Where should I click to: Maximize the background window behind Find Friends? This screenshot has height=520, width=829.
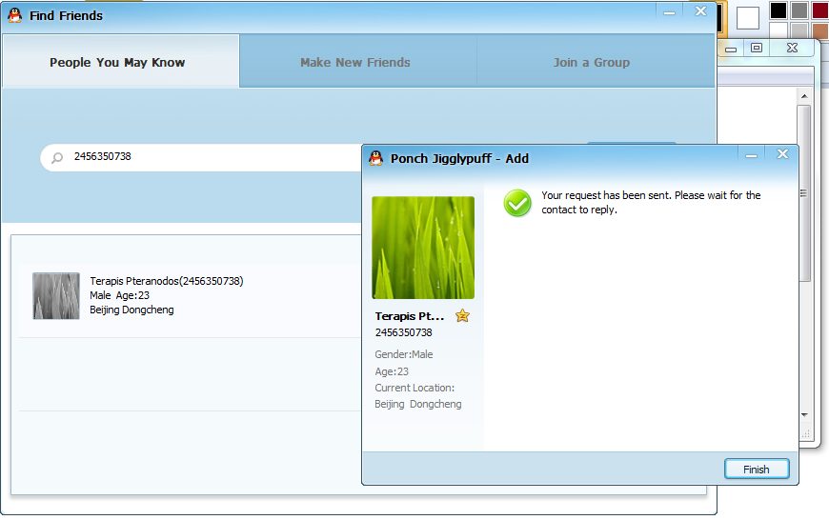(757, 48)
